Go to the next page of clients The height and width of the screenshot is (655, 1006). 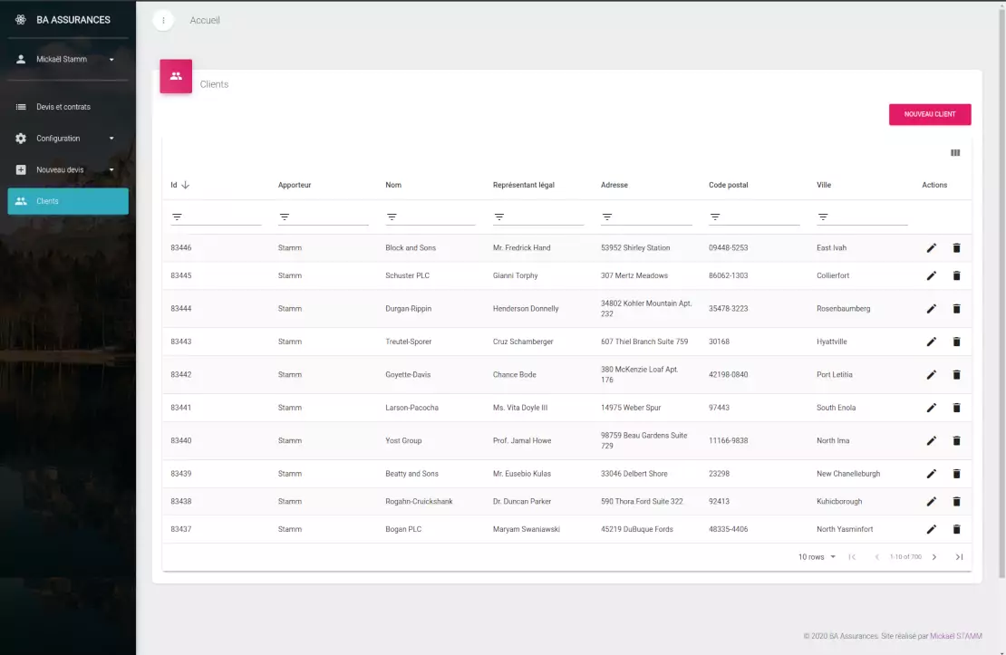[x=933, y=556]
